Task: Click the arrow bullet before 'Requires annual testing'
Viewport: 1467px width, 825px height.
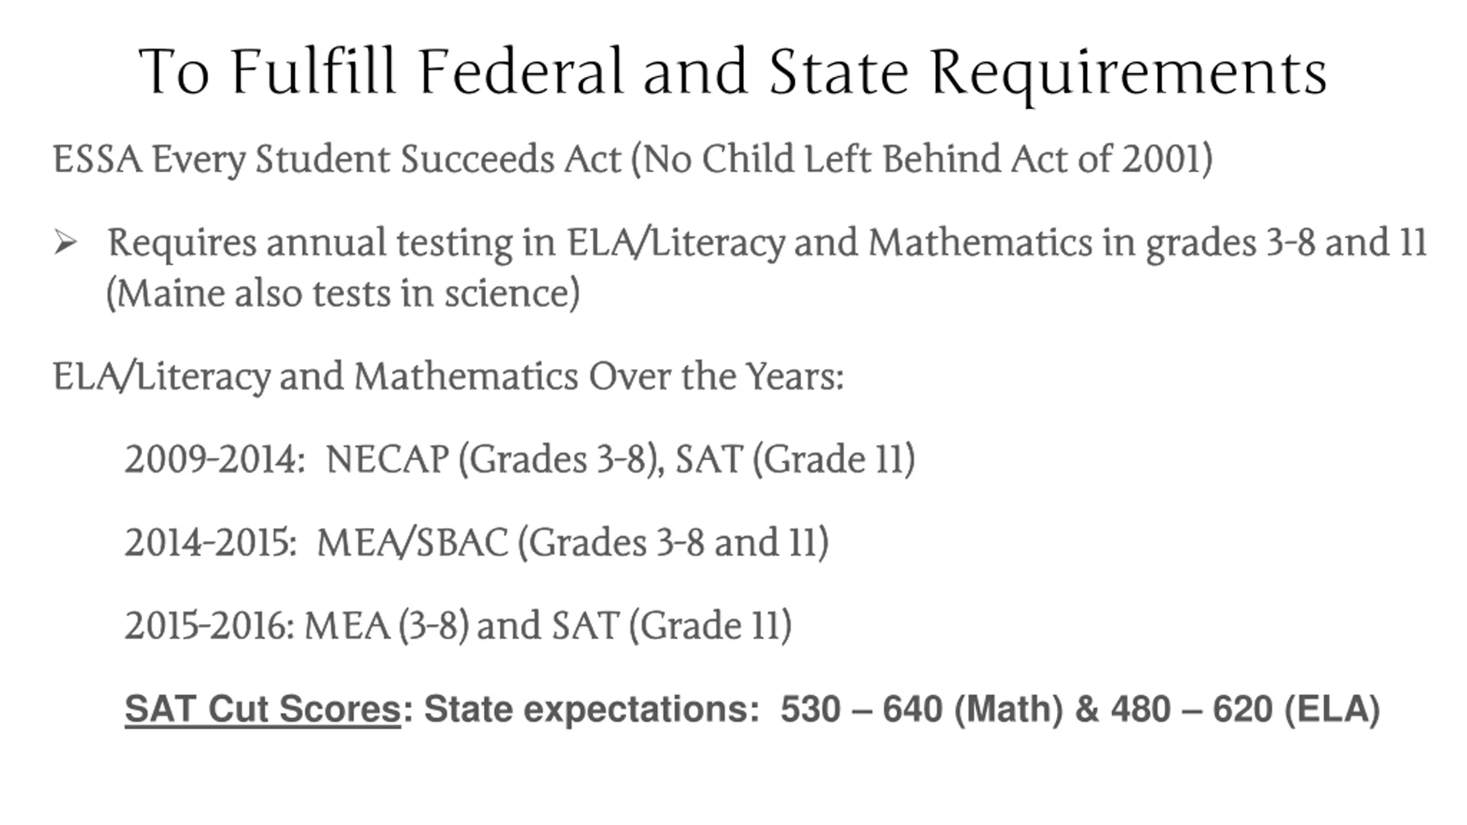Action: [x=65, y=242]
